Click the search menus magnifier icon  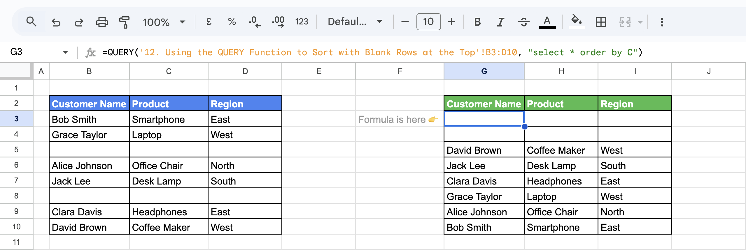tap(31, 22)
